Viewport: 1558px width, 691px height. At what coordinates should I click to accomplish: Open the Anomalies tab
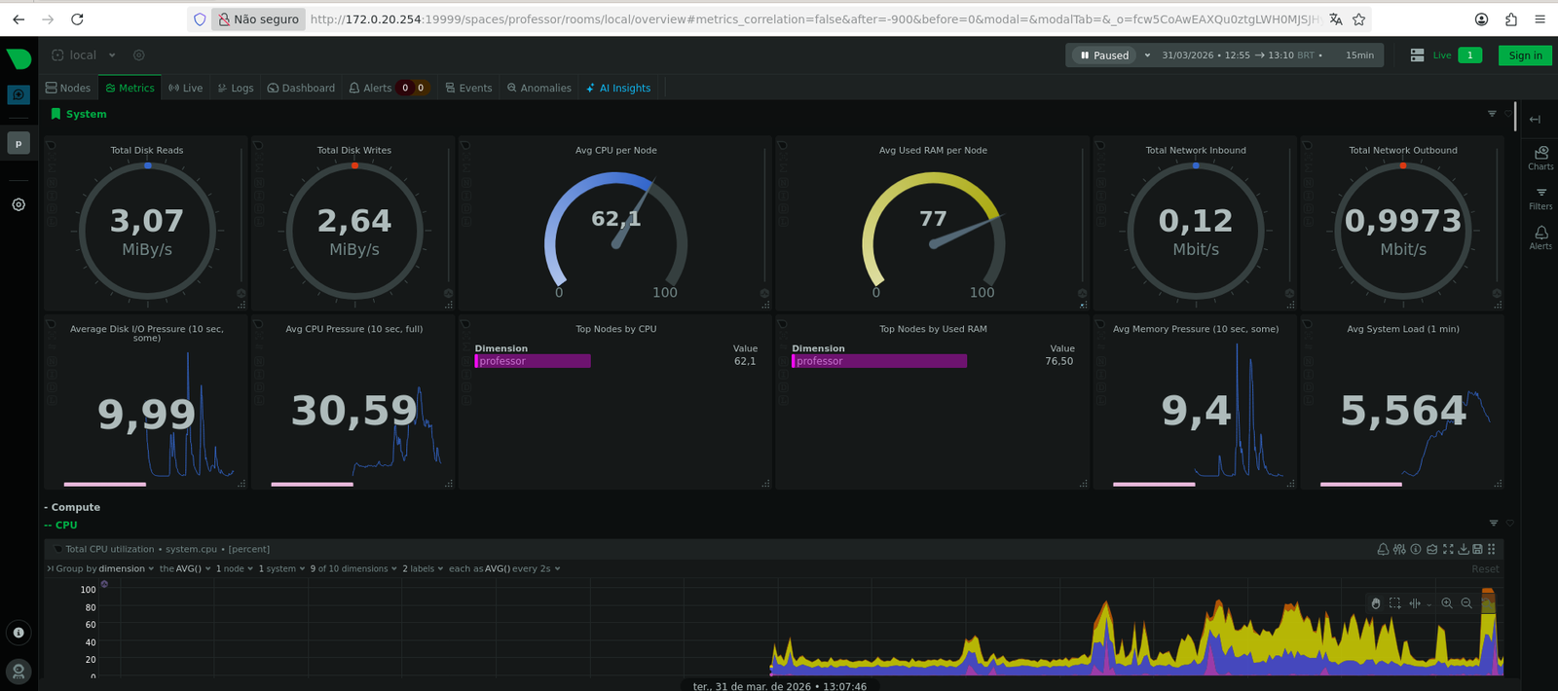point(539,88)
